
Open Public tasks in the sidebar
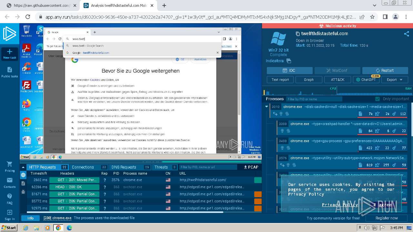pyautogui.click(x=10, y=72)
